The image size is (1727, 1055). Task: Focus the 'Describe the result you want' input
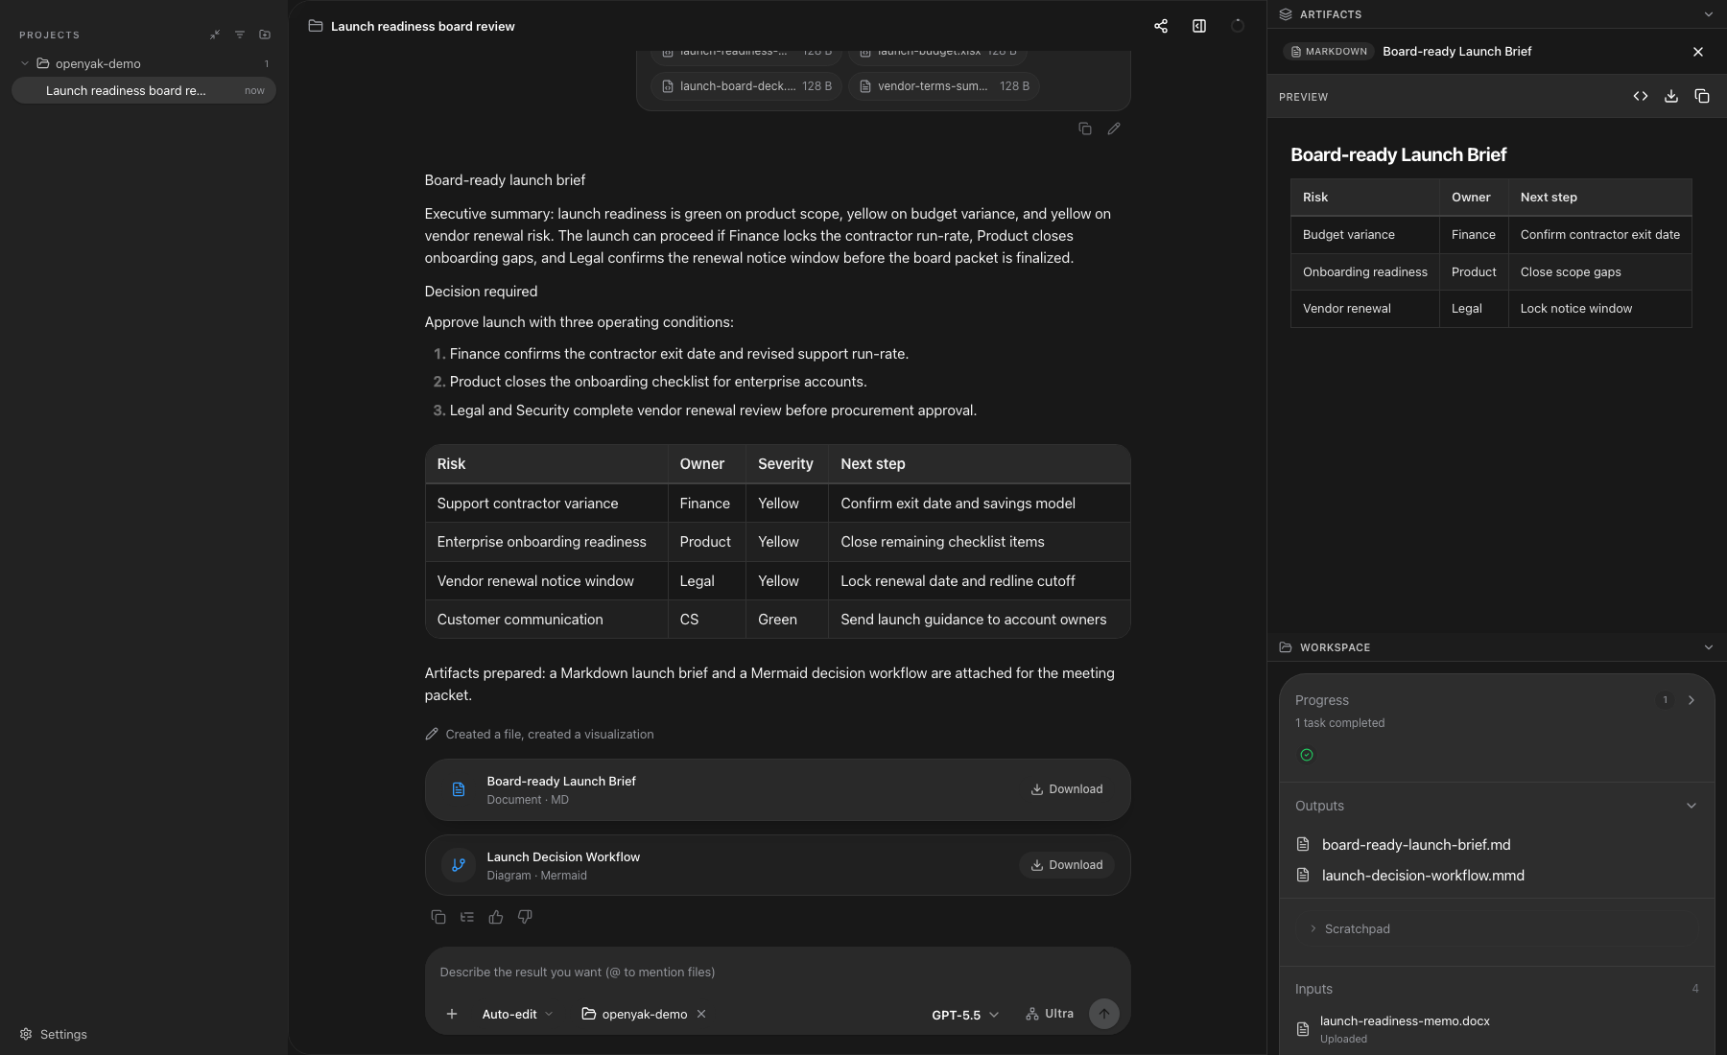[x=777, y=972]
